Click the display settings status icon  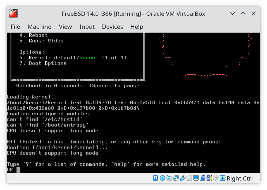pyautogui.click(x=196, y=178)
